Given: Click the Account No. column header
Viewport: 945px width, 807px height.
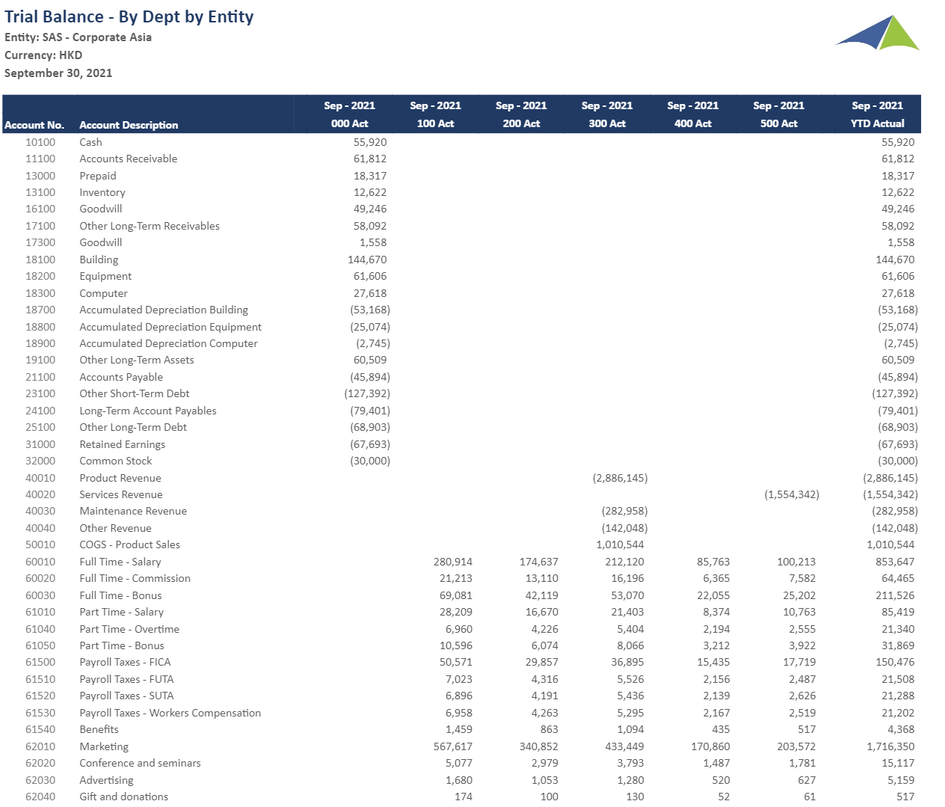Looking at the screenshot, I should click(x=34, y=125).
